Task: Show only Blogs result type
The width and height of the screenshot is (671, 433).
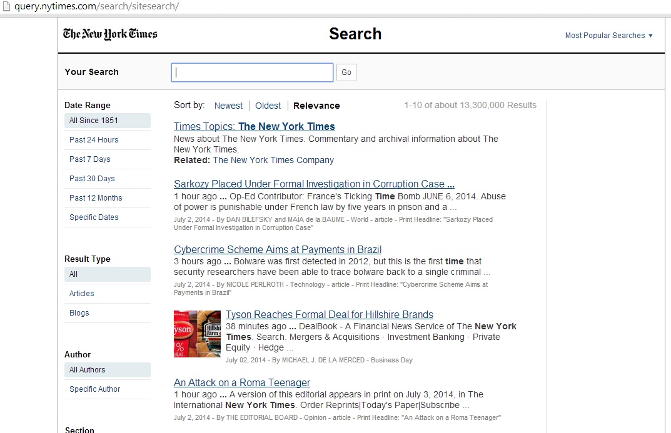Action: tap(79, 313)
